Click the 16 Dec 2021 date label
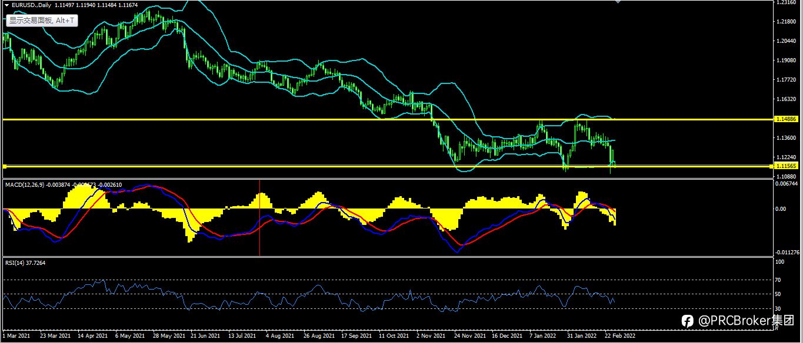 (x=507, y=336)
